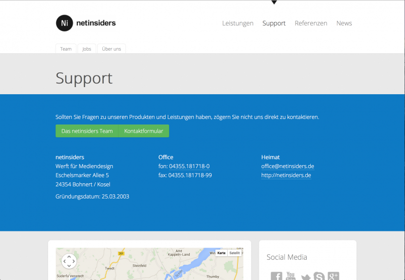Screen dimensions: 405x280
Task: Switch the map to Karte view
Action: pos(221,253)
